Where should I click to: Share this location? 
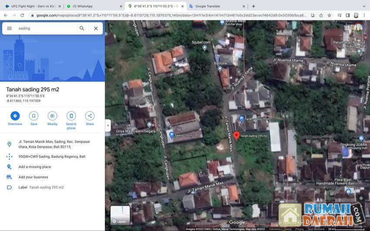(90, 116)
